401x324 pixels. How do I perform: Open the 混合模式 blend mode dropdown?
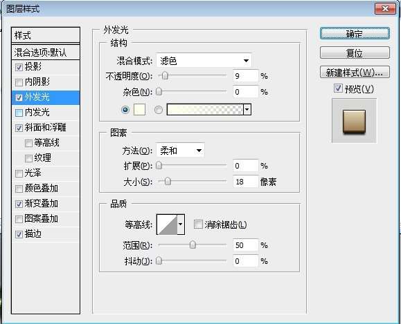(x=204, y=61)
